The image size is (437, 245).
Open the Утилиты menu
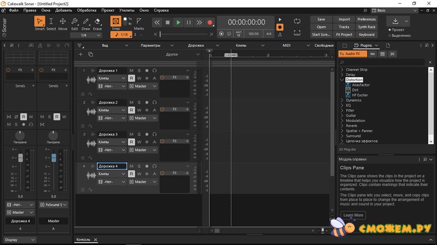pyautogui.click(x=126, y=10)
